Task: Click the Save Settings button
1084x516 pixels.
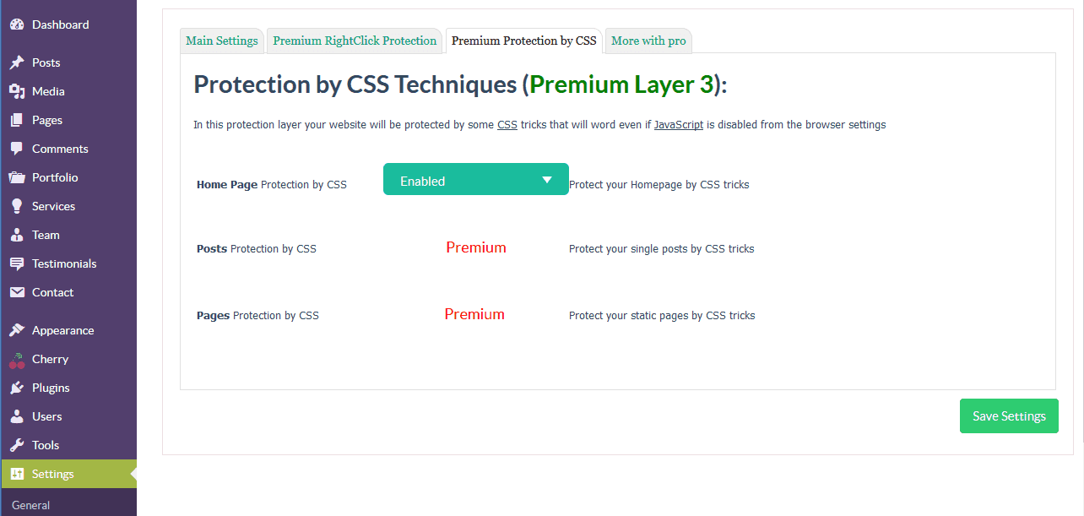Action: (1009, 416)
